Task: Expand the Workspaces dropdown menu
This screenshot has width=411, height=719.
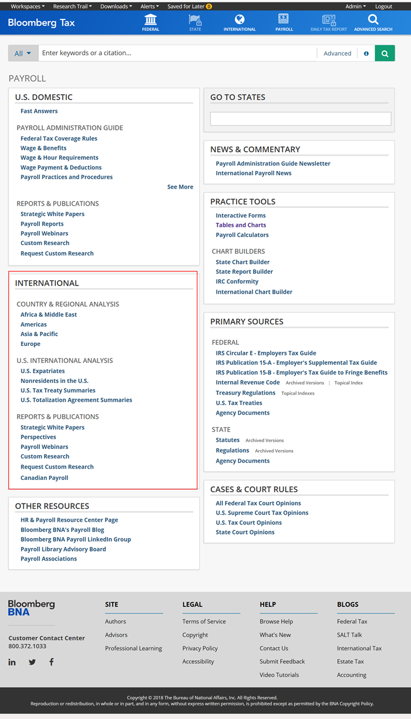Action: click(x=27, y=6)
